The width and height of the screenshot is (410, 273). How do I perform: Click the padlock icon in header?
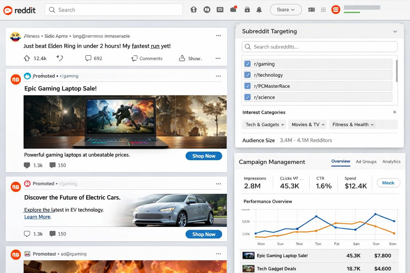coord(247,10)
